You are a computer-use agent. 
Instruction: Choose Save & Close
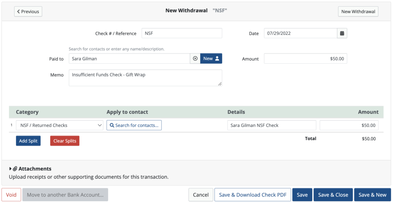point(333,195)
